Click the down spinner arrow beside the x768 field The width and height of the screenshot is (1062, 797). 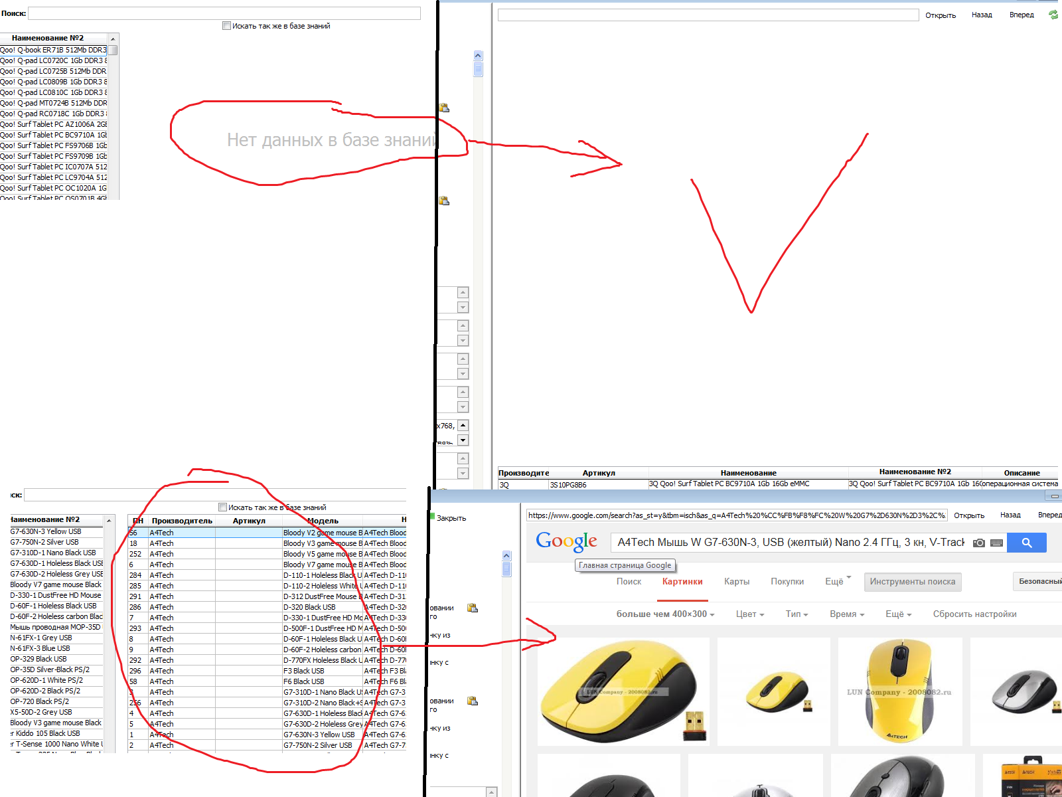tap(463, 440)
